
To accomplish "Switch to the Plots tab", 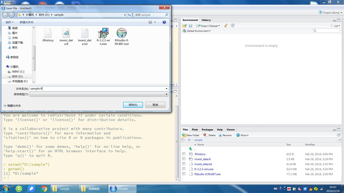I will pos(195,129).
